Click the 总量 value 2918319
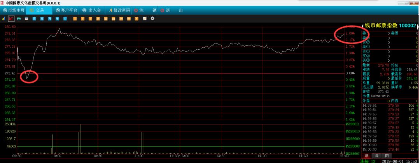The width and height of the screenshot is (420, 163). click(382, 83)
